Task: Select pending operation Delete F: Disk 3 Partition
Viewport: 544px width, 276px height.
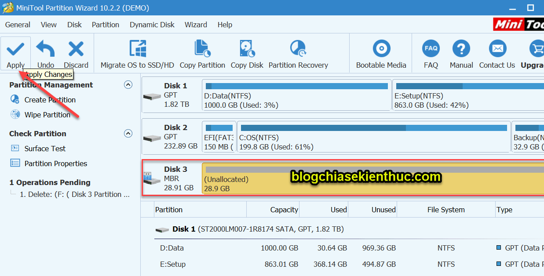Action: click(75, 194)
